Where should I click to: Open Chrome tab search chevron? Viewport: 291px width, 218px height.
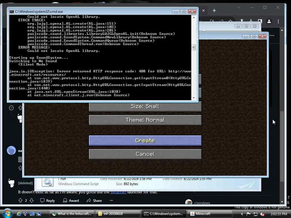pyautogui.click(x=239, y=8)
